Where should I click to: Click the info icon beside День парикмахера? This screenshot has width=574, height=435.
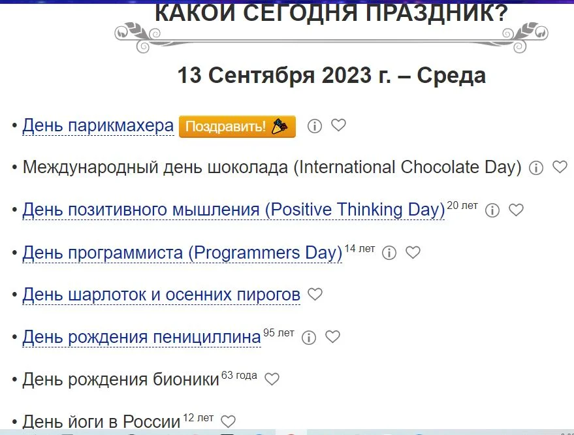315,125
